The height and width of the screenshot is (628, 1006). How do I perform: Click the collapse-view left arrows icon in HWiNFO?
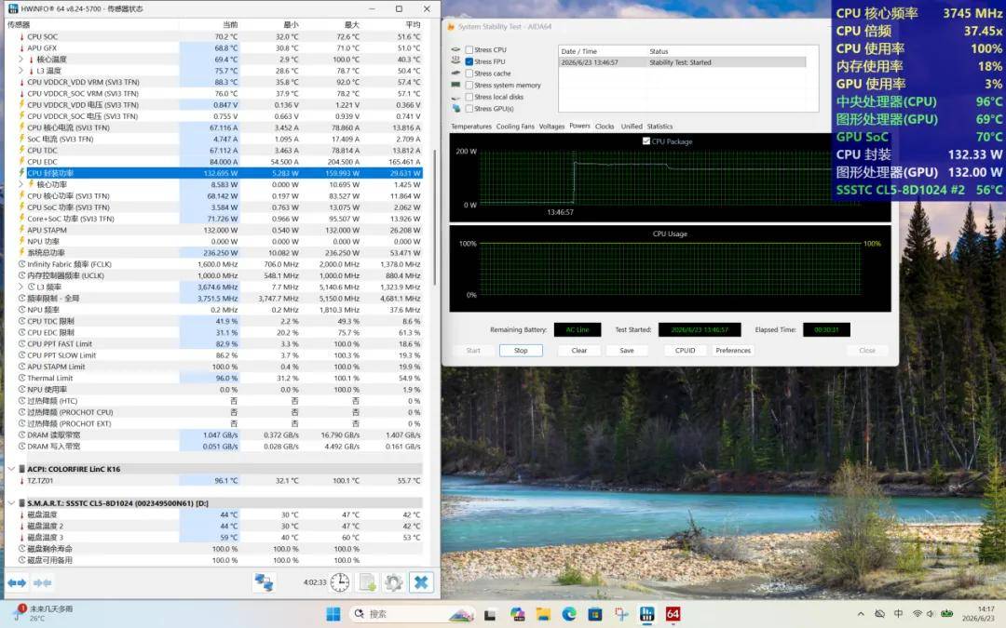[x=42, y=582]
